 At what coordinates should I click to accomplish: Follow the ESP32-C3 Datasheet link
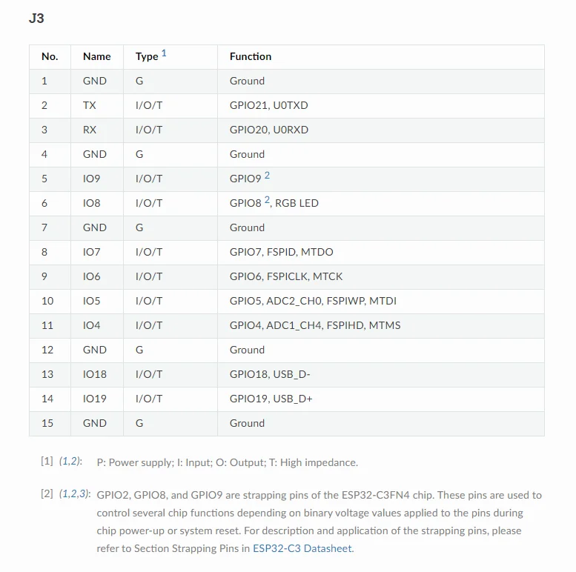[x=302, y=548]
